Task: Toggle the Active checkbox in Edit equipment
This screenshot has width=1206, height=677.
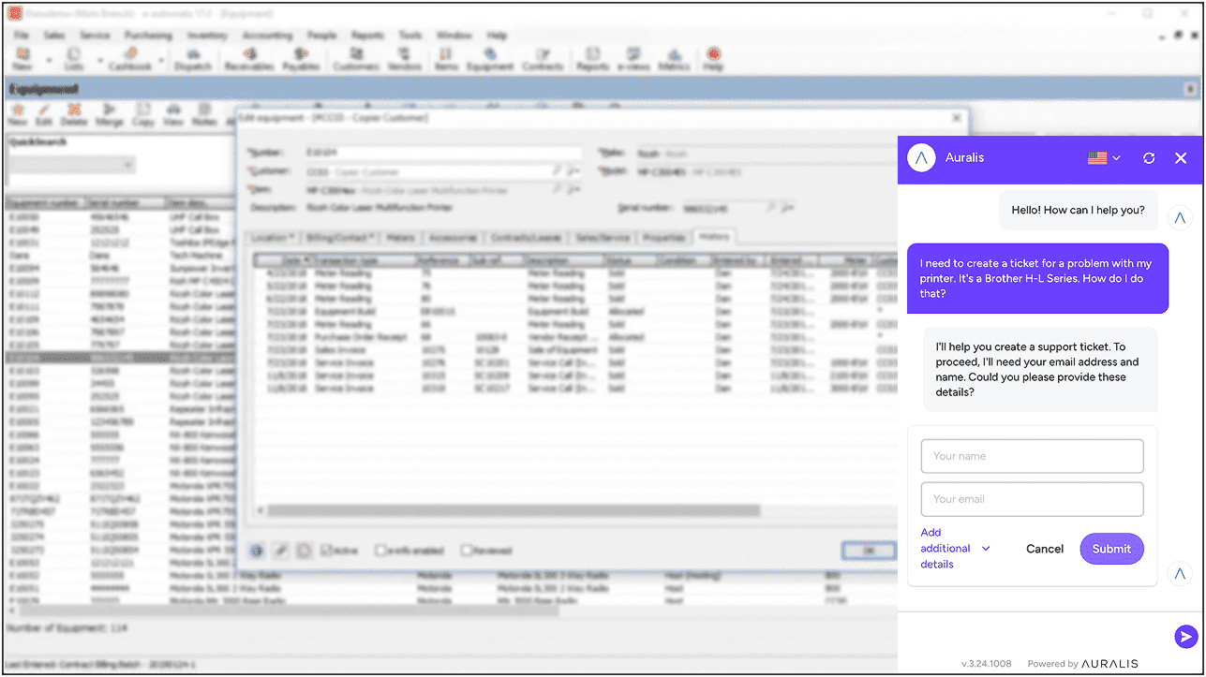Action: (x=326, y=551)
